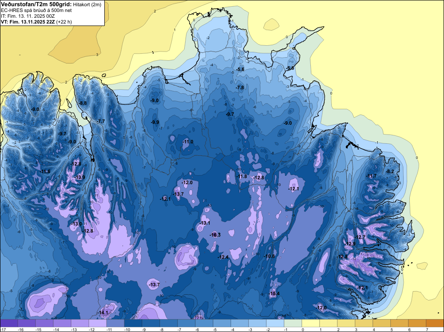
Task: Click the legend swatch between -17 and -16
Action: pyautogui.click(x=9, y=323)
